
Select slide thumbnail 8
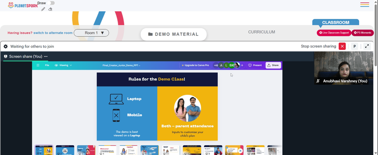[x=192, y=150]
